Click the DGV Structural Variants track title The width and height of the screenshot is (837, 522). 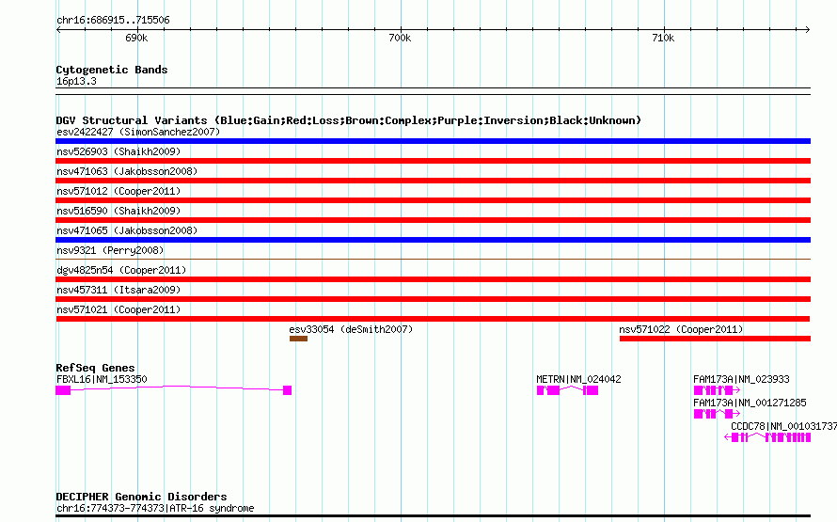click(x=349, y=120)
